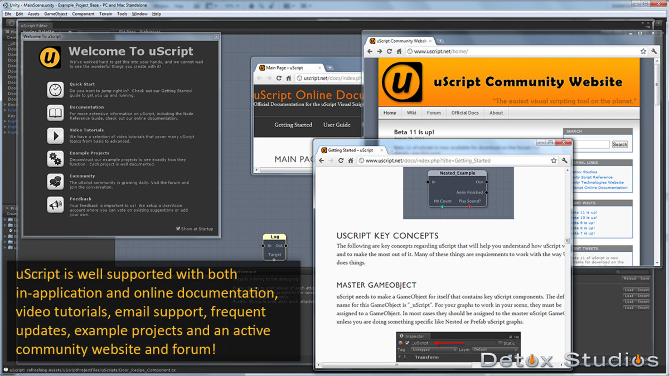Click the Unity hand tool icon
The width and height of the screenshot is (669, 376).
11,23
